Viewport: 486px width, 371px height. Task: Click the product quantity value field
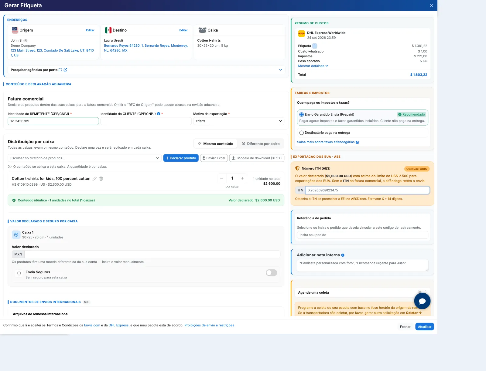pyautogui.click(x=232, y=178)
